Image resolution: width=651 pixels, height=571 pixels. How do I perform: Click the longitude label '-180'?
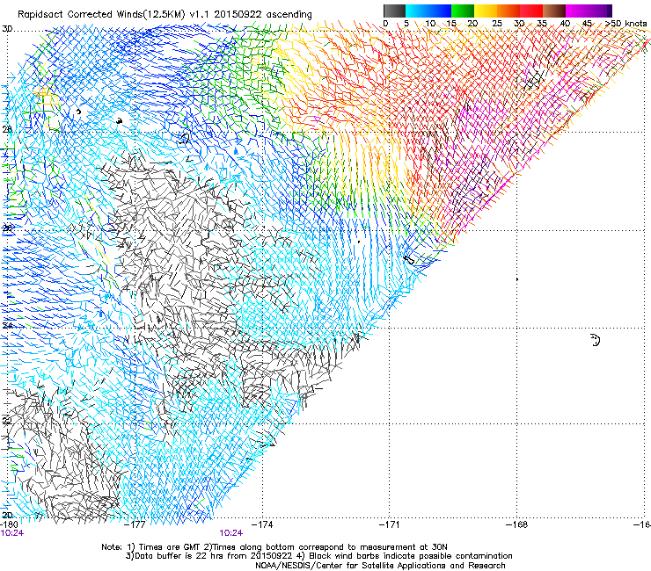click(x=9, y=524)
